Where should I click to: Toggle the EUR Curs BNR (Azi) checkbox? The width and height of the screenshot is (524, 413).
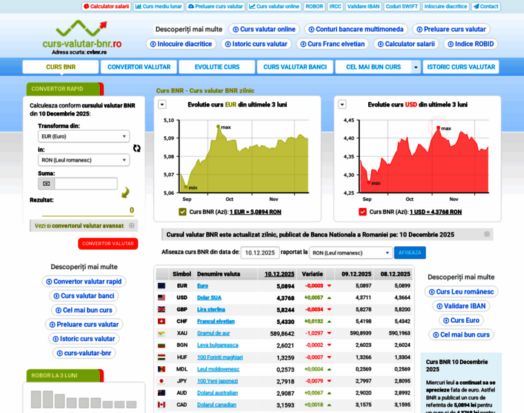(x=183, y=212)
